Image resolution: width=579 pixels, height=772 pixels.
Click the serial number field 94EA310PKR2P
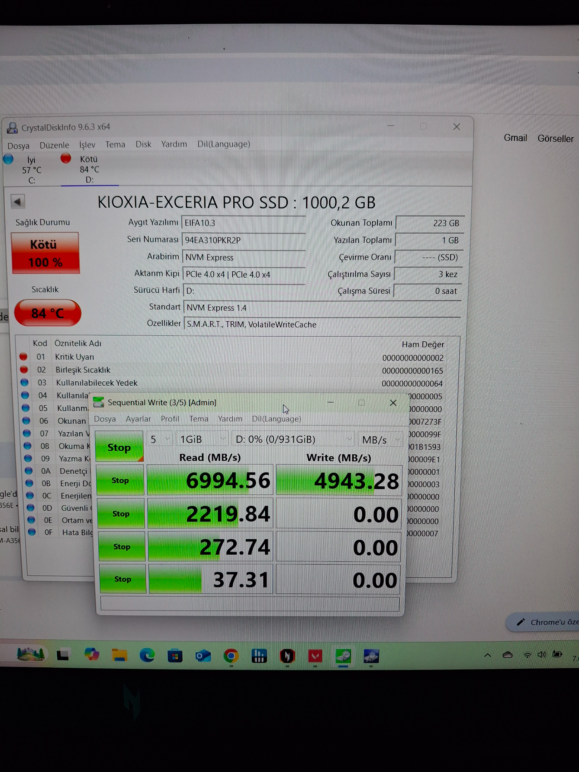[243, 240]
